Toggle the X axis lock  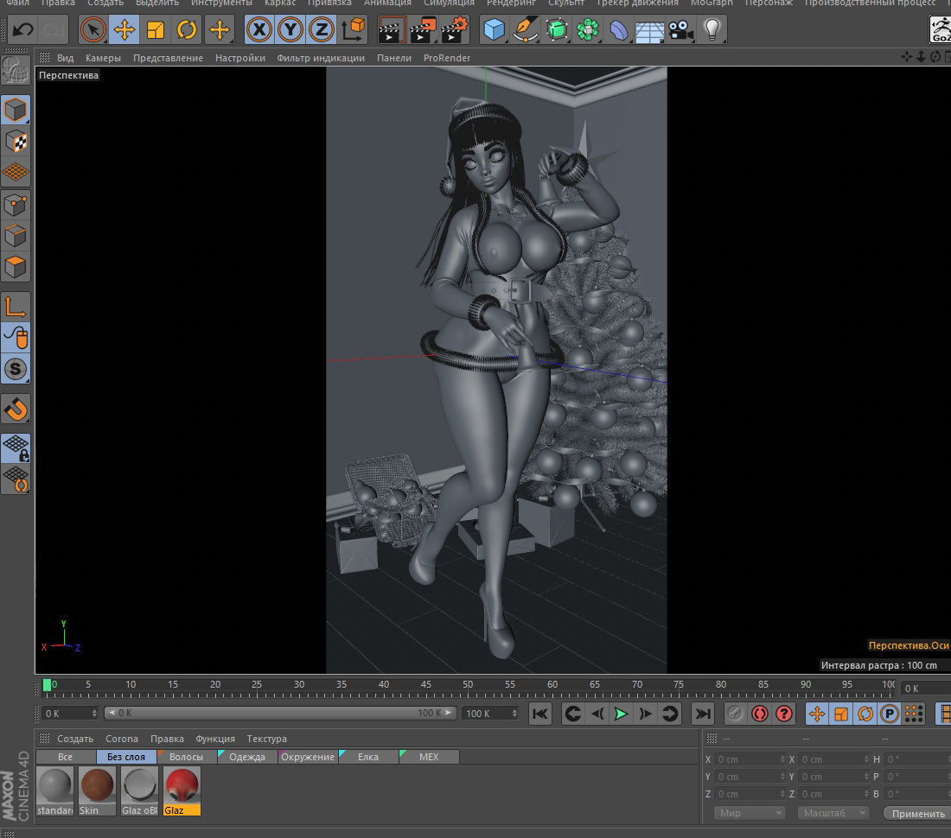(259, 29)
